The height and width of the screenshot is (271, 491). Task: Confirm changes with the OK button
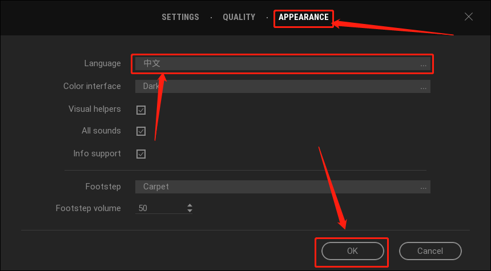click(353, 251)
